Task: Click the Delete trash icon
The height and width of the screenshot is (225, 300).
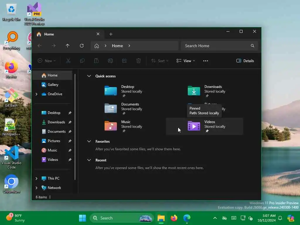Action: click(x=139, y=61)
